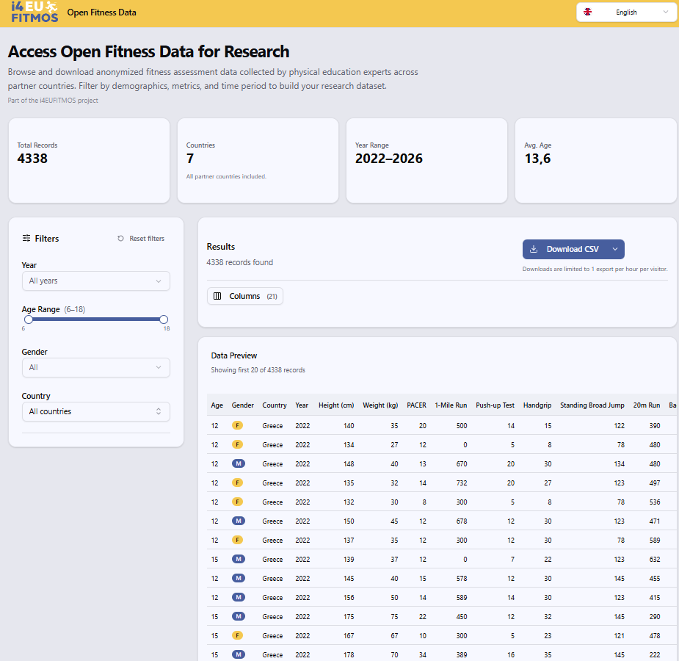The width and height of the screenshot is (679, 661).
Task: Click the Avg. Age 13,6 value
Action: [x=537, y=159]
